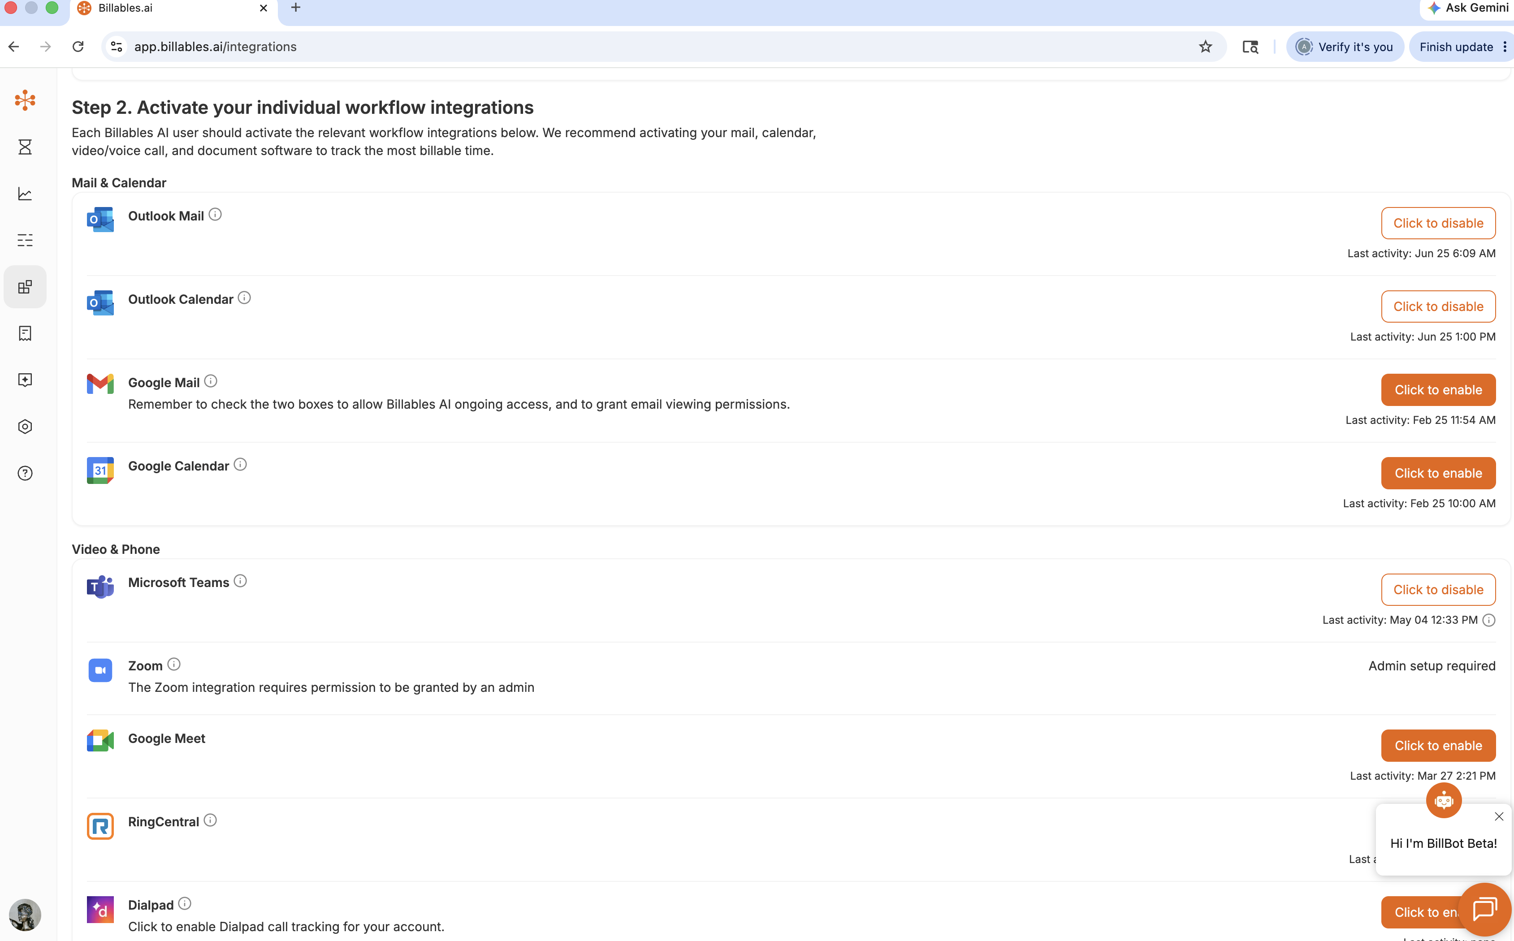The image size is (1514, 941).
Task: Click the 'Mail & Calendar' section heading
Action: click(x=119, y=183)
